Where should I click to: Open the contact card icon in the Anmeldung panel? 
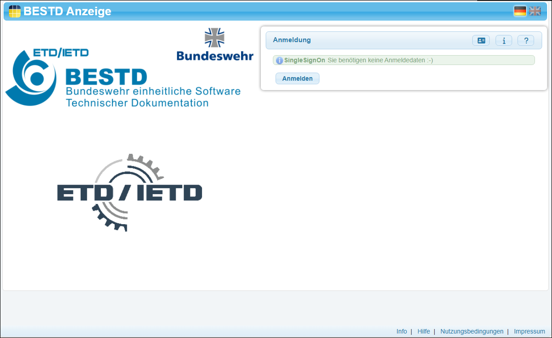pyautogui.click(x=481, y=40)
